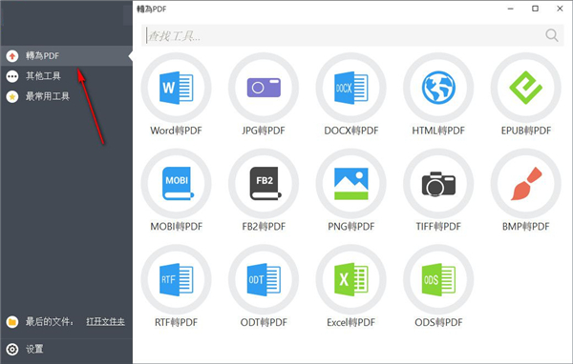Open the 设置 settings entry
This screenshot has height=364, width=573.
(67, 349)
